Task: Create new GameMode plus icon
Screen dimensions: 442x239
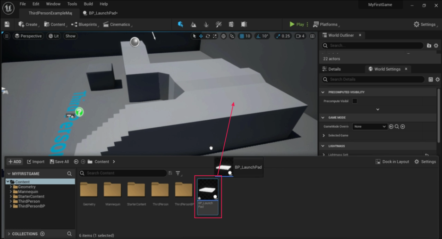Action: (403, 127)
